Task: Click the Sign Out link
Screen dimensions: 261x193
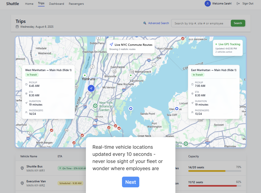Action: tap(248, 4)
